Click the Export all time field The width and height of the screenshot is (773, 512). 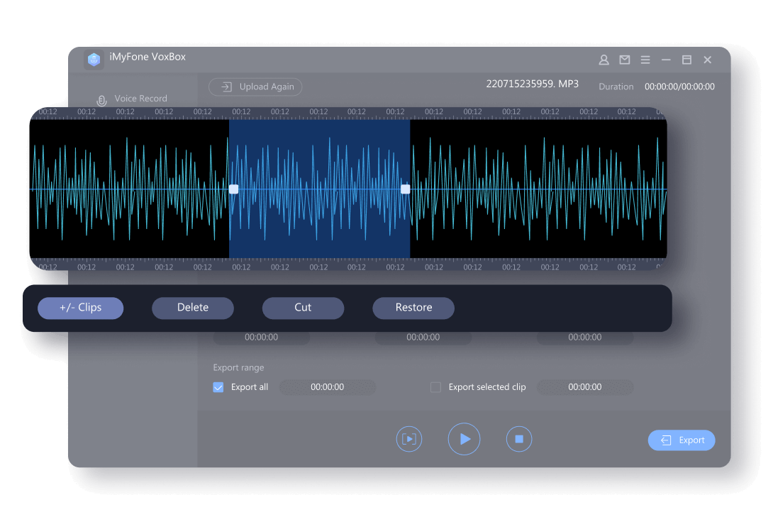328,387
